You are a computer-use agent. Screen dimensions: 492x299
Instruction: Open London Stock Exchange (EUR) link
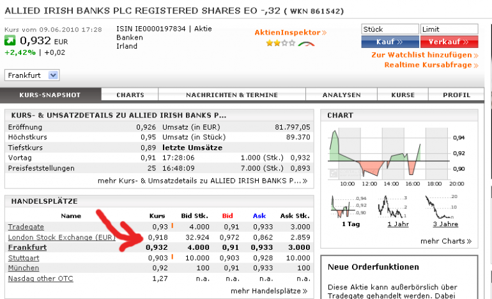pyautogui.click(x=62, y=237)
